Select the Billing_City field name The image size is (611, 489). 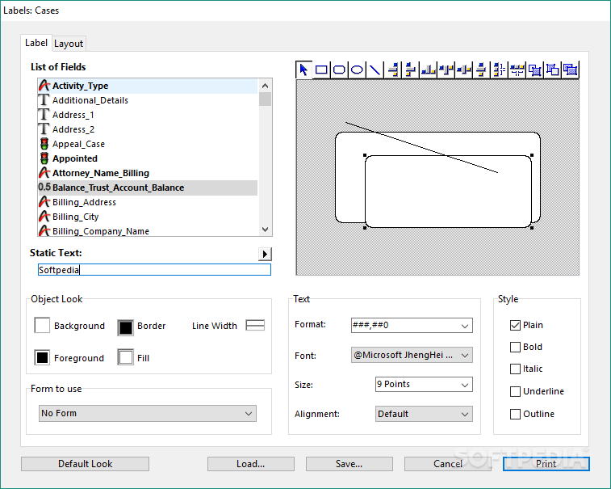point(75,217)
